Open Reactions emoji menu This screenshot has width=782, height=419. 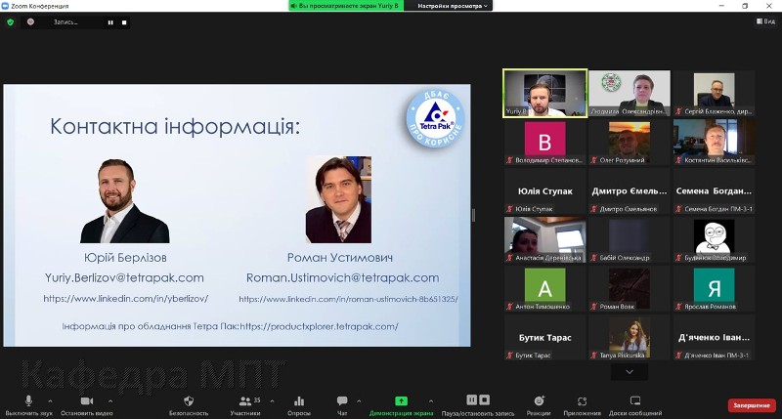(539, 401)
